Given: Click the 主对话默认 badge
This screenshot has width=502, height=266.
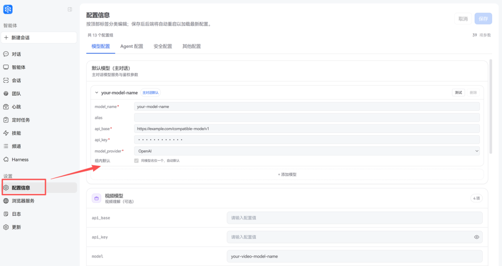Looking at the screenshot, I should [x=151, y=93].
